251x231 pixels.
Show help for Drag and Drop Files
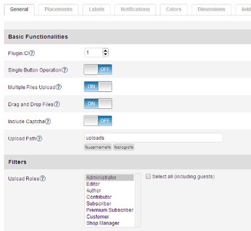click(x=57, y=104)
